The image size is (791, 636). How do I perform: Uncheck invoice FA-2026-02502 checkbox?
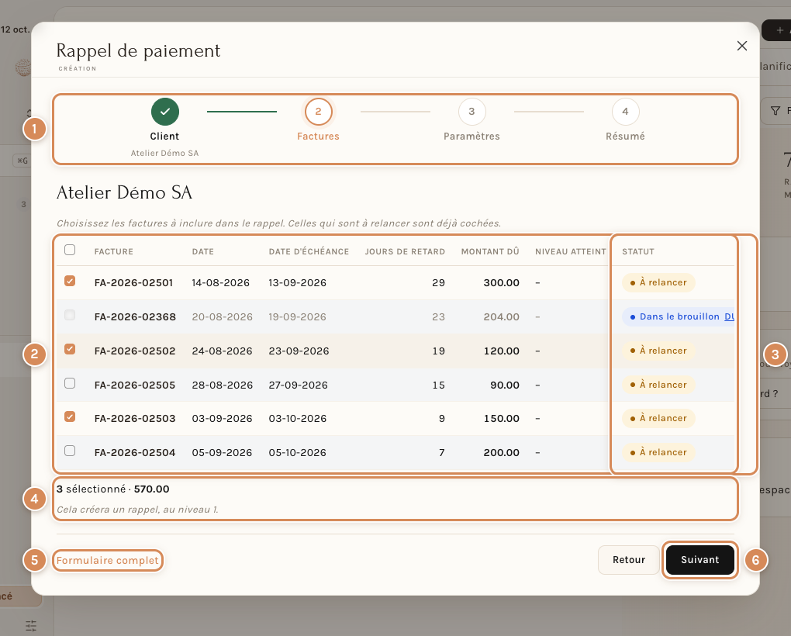(x=70, y=349)
